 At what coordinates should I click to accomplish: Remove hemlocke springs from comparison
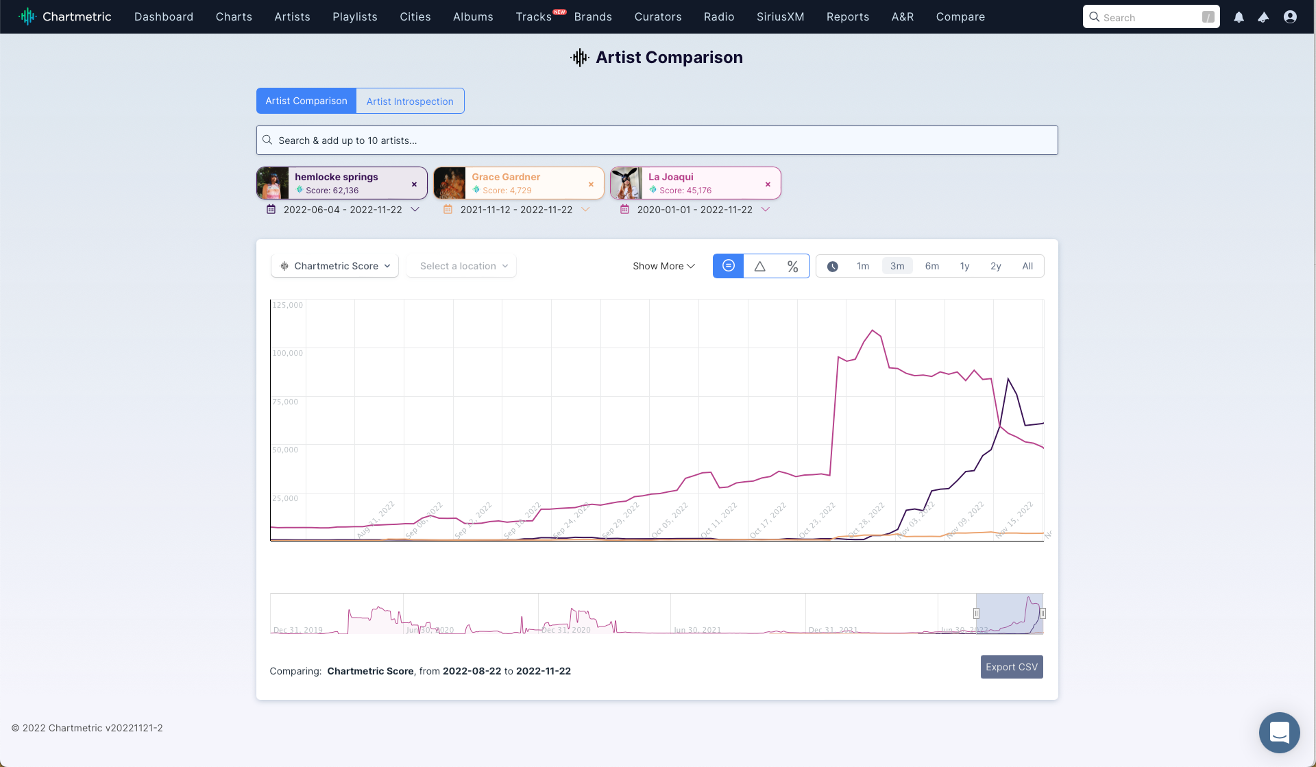(414, 184)
